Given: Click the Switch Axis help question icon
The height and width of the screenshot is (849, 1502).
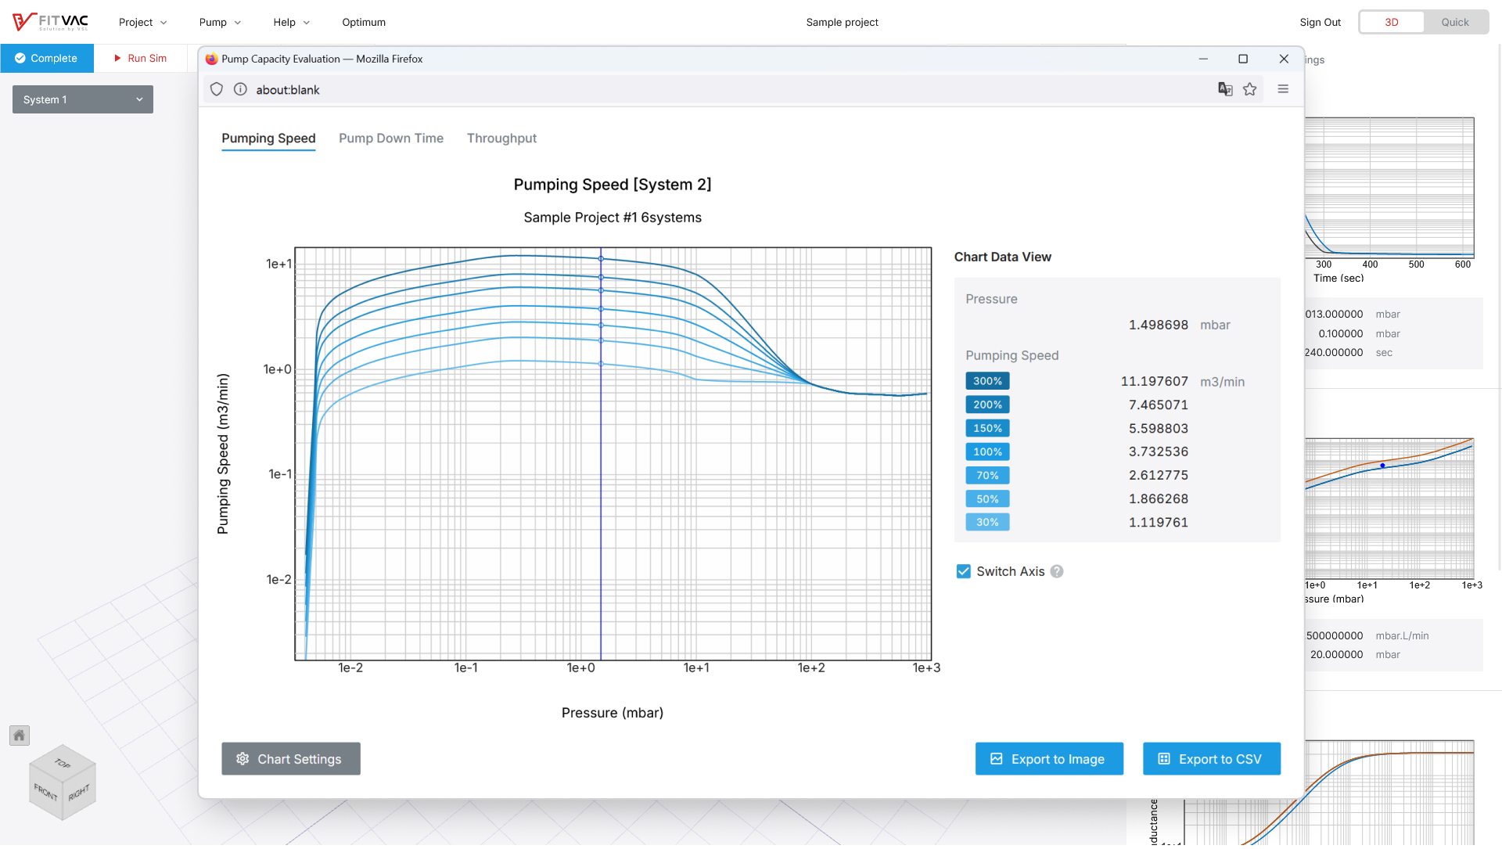Looking at the screenshot, I should tap(1057, 572).
